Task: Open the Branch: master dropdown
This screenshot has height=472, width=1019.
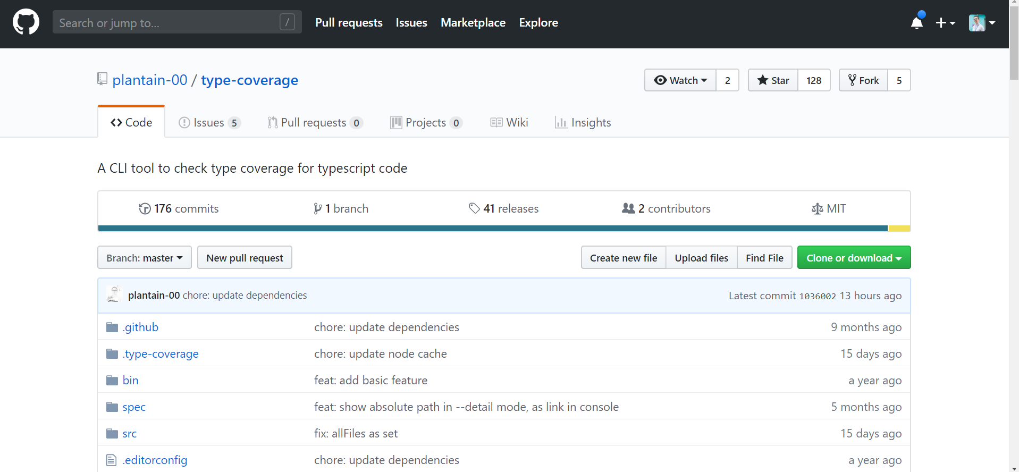Action: [x=145, y=257]
